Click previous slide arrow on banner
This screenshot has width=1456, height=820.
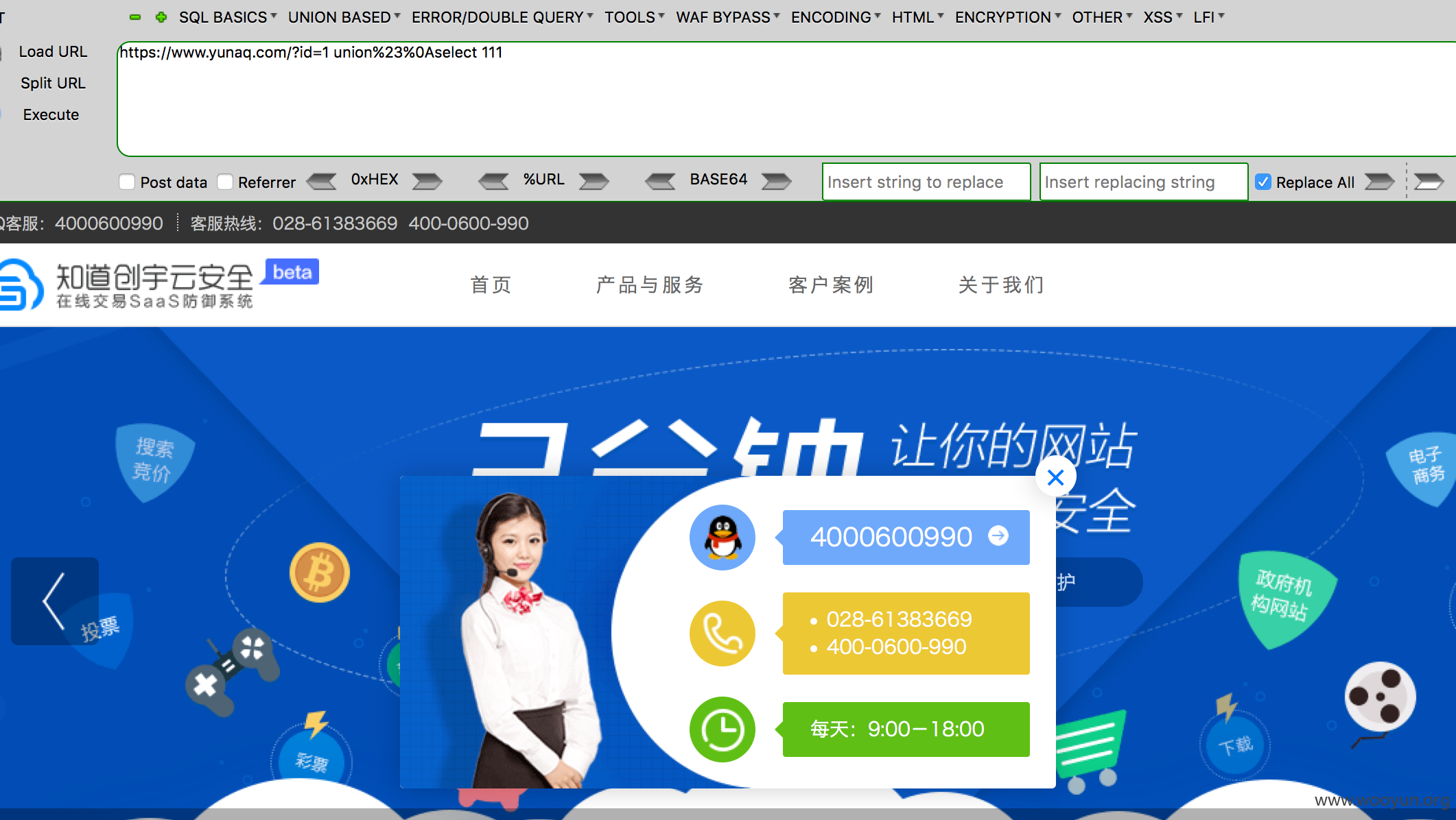[55, 601]
